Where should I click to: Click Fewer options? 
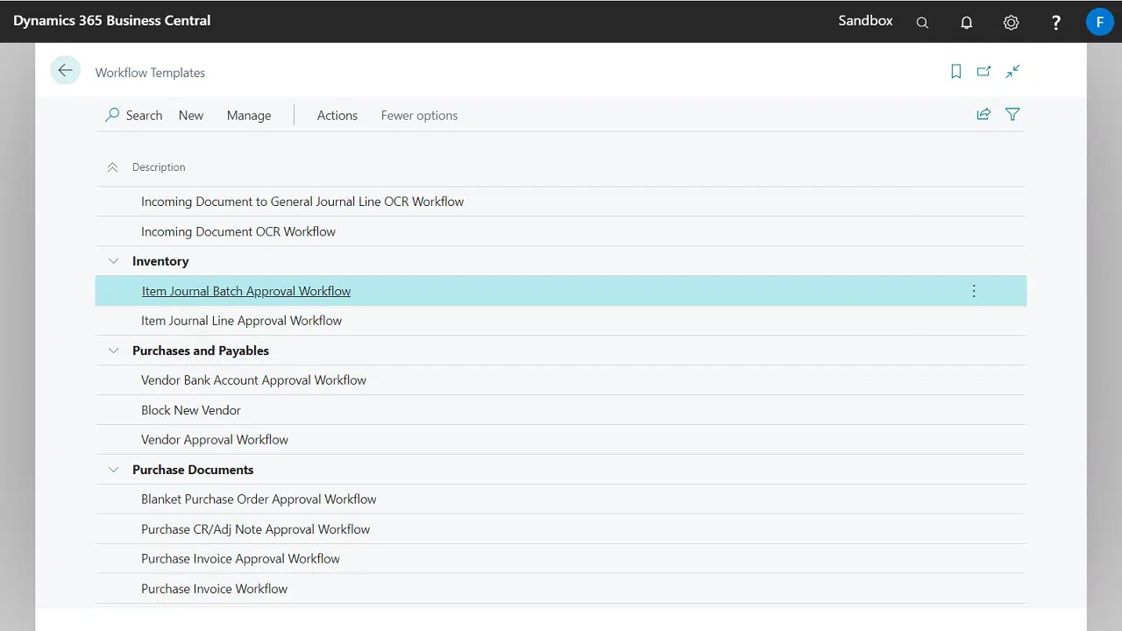coord(419,115)
